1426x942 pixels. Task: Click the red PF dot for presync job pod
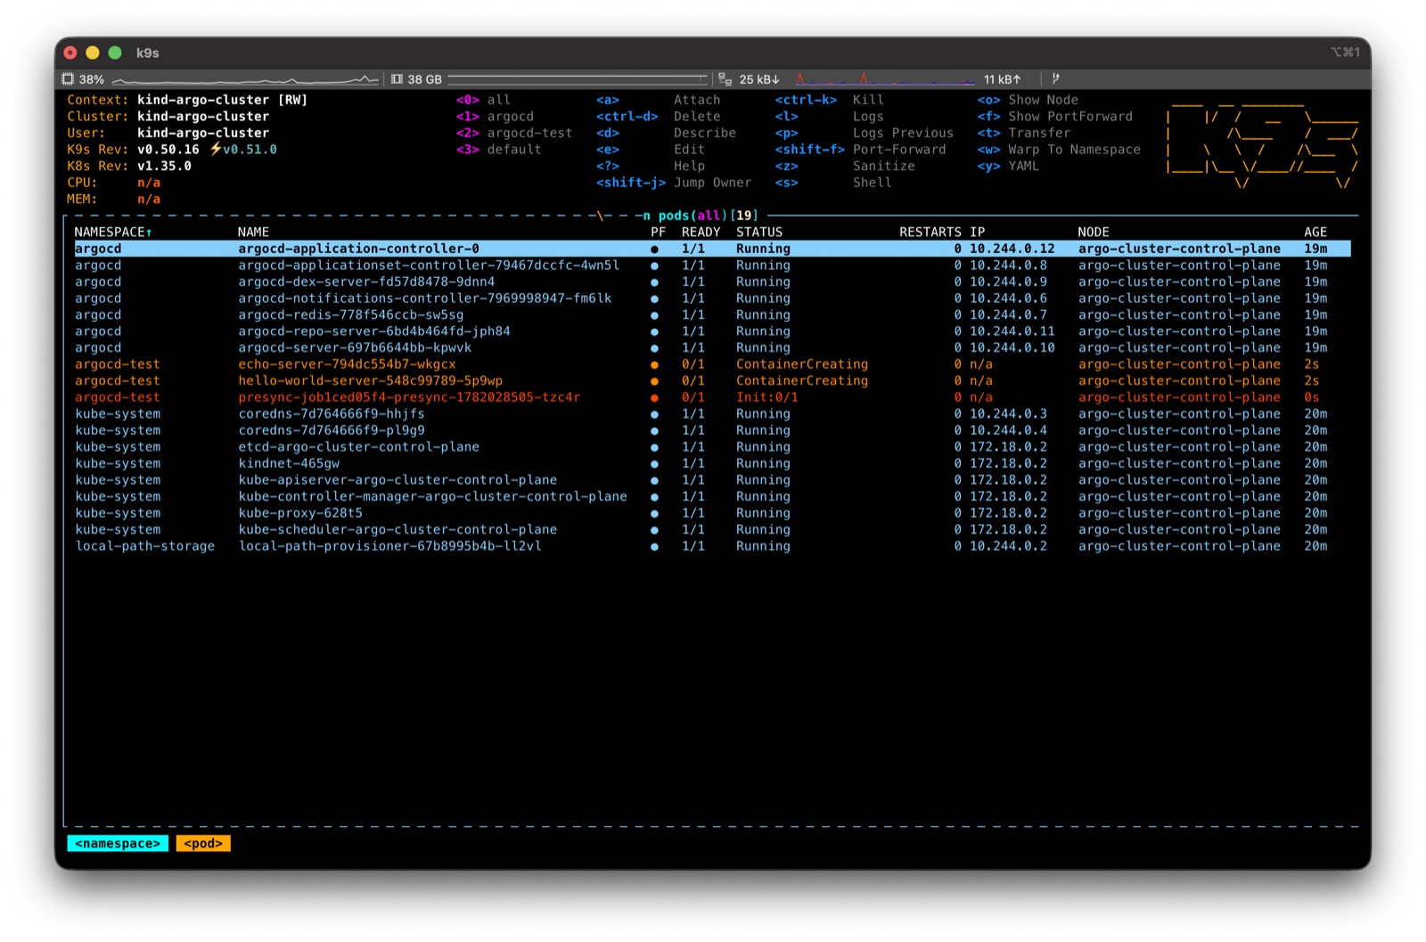(x=654, y=397)
